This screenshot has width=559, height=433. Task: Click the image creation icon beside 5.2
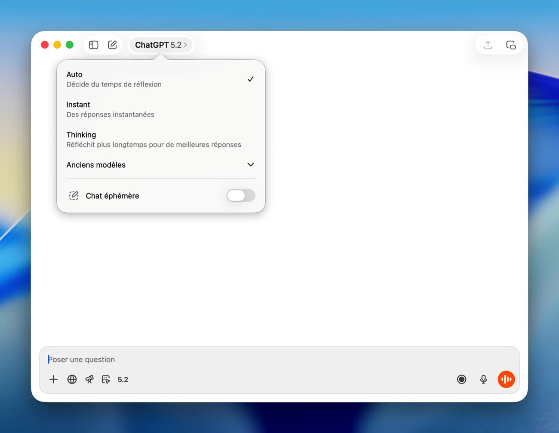point(106,379)
